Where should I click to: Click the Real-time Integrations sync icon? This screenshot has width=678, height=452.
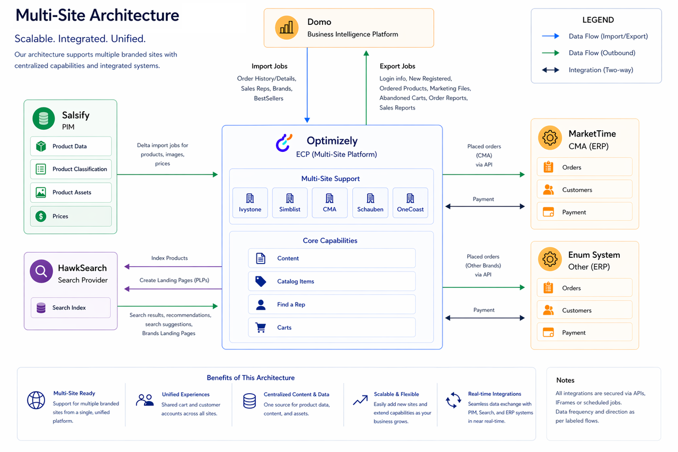[453, 400]
